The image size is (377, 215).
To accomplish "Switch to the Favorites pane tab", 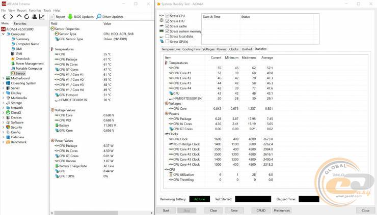I will click(20, 23).
